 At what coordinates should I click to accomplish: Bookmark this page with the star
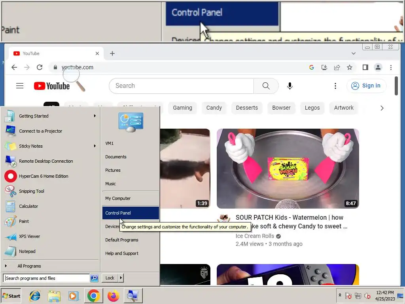pos(350,67)
